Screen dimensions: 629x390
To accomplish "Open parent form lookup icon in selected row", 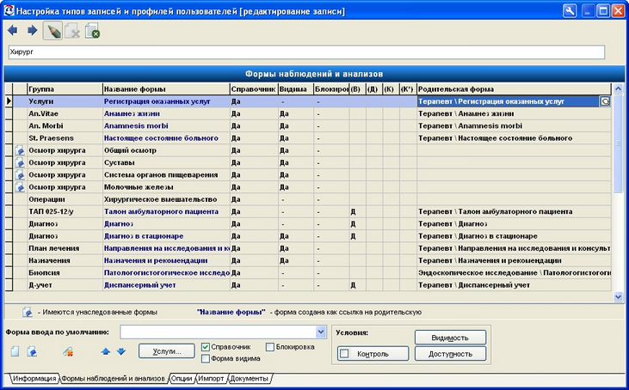I will click(x=605, y=101).
